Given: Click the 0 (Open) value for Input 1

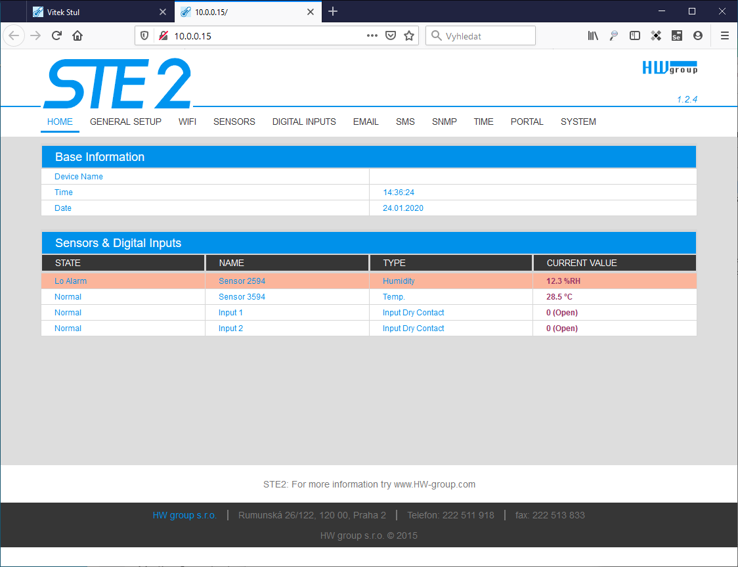Looking at the screenshot, I should (x=562, y=313).
